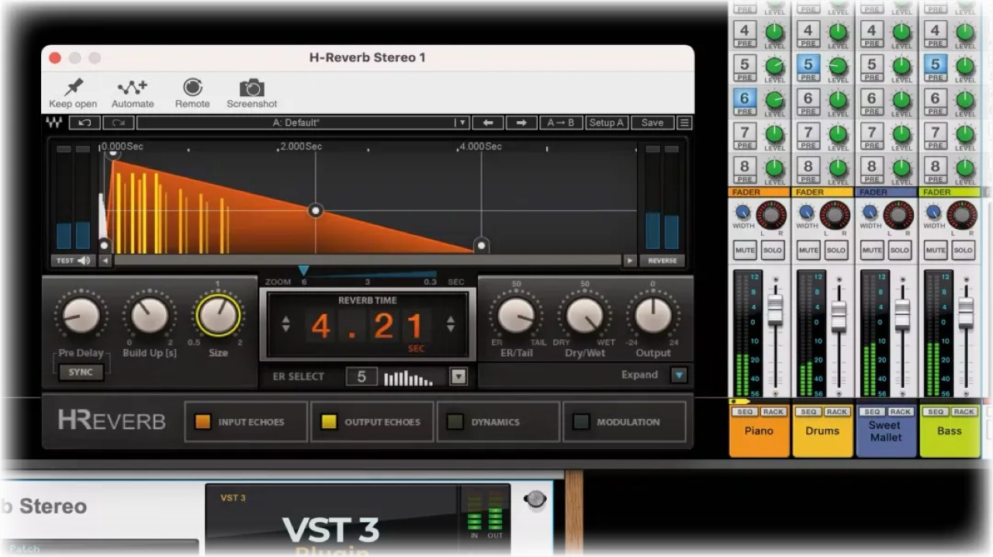The width and height of the screenshot is (993, 557).
Task: Click the Piano channel fader
Action: (775, 309)
